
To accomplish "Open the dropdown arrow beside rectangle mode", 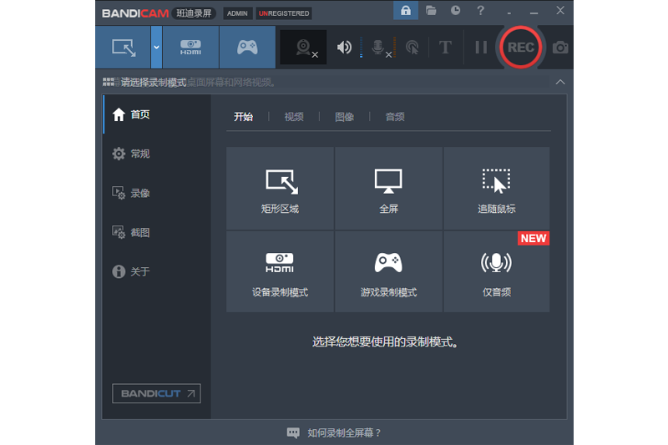I will pyautogui.click(x=156, y=48).
